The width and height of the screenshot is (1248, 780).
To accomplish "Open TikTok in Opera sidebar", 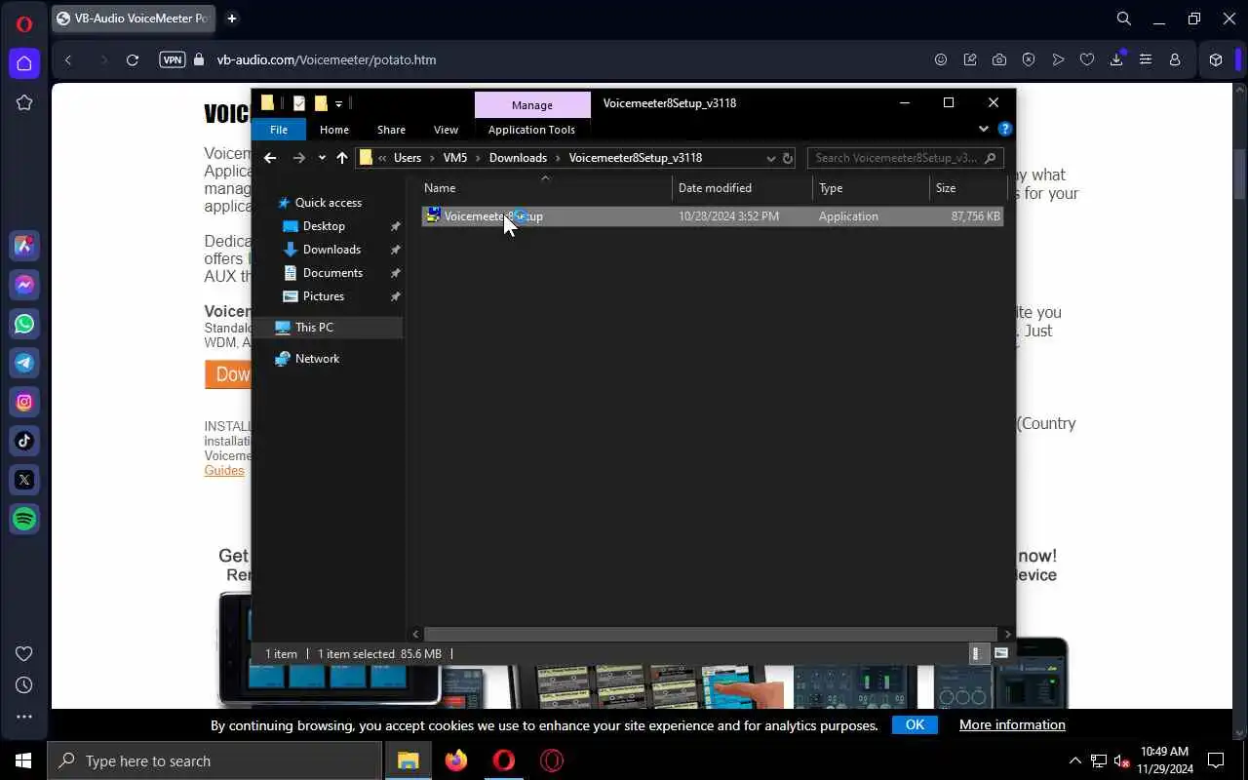I will pos(24,441).
